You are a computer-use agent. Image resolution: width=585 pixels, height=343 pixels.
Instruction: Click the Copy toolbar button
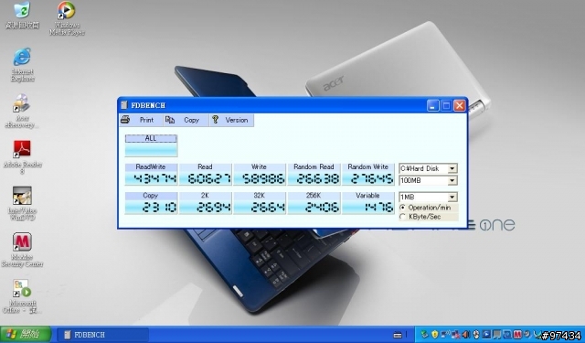186,120
